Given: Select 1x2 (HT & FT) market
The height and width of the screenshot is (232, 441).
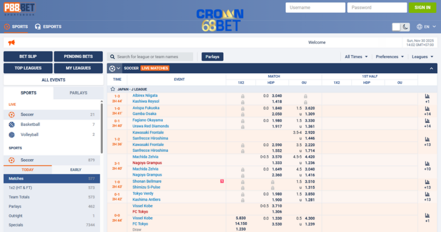Looking at the screenshot, I should coord(52,188).
